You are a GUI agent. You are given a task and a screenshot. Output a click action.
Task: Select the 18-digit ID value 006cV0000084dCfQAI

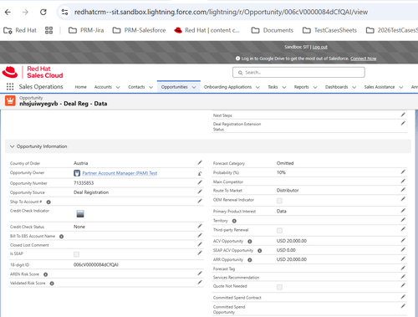coord(96,264)
